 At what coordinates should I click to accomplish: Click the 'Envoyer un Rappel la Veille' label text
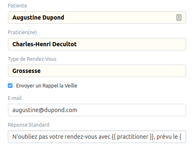[x=46, y=86]
